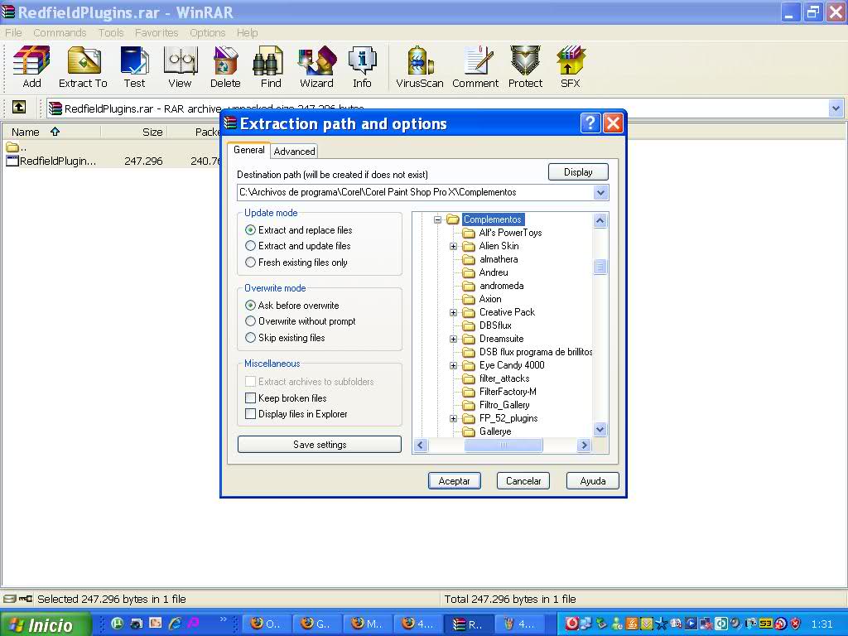Select Extract and update files option
848x636 pixels.
tap(250, 245)
